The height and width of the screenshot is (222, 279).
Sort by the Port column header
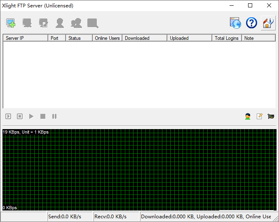[x=57, y=38]
